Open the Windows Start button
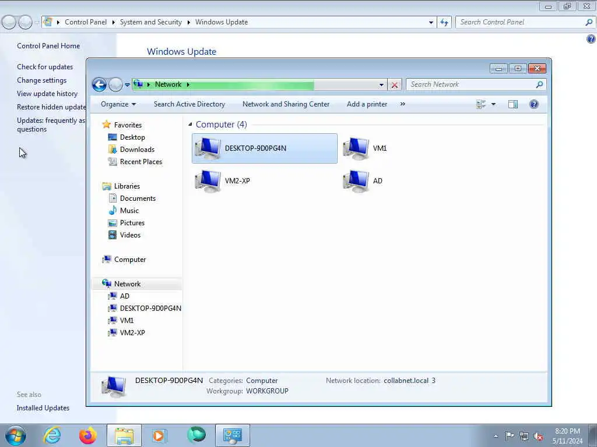Image resolution: width=597 pixels, height=447 pixels. tap(16, 435)
